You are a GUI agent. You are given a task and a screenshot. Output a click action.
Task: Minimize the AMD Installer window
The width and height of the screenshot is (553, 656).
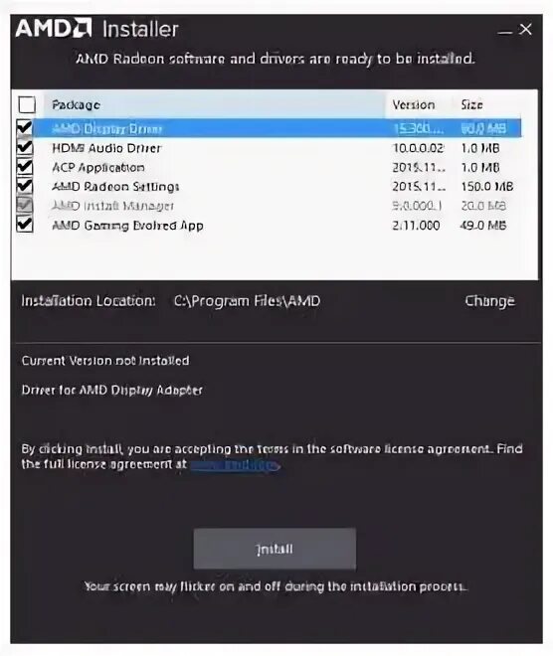[505, 32]
